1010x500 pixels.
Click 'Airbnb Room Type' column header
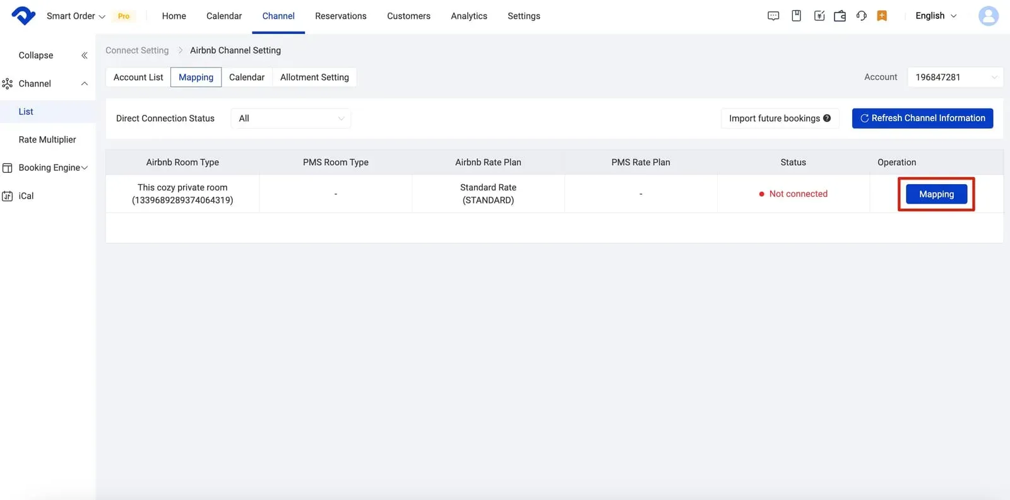click(x=182, y=162)
